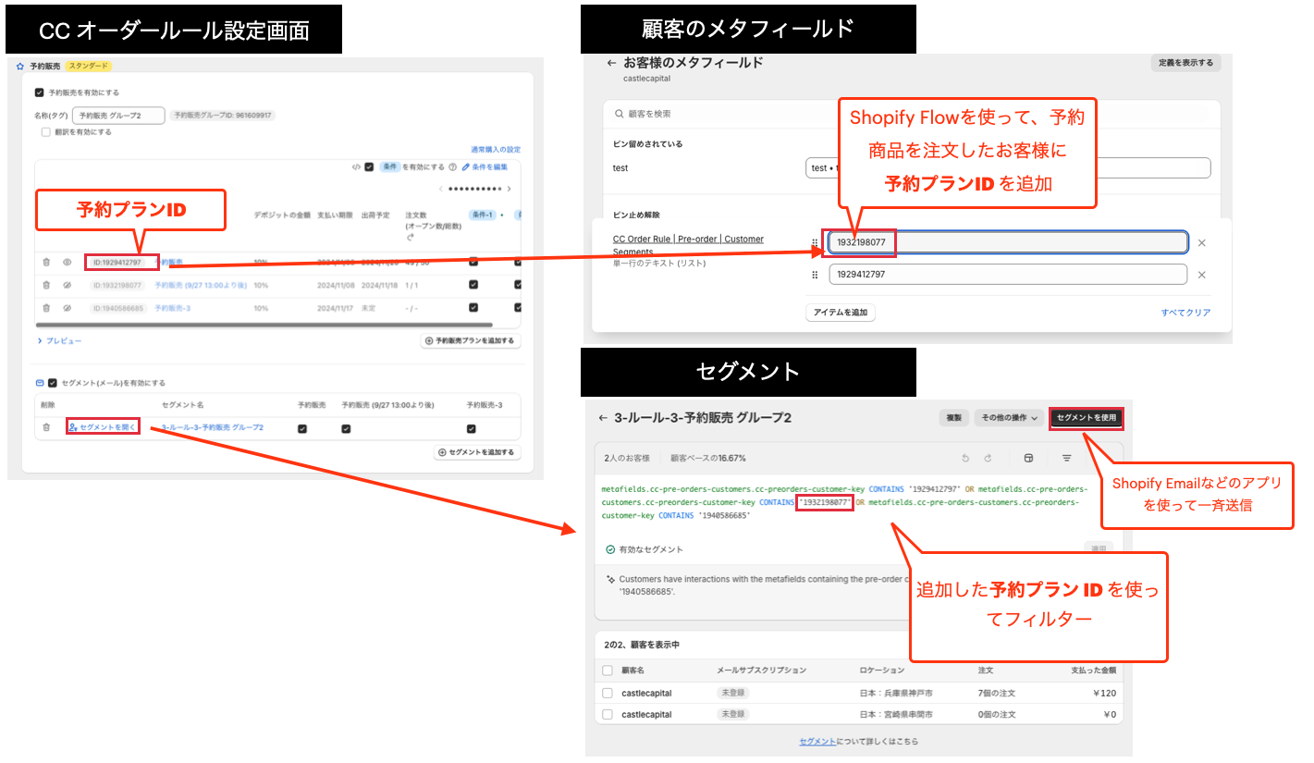This screenshot has height=763, width=1314.
Task: Click the mail icon beside セグメント(メール)
Action: click(x=40, y=383)
